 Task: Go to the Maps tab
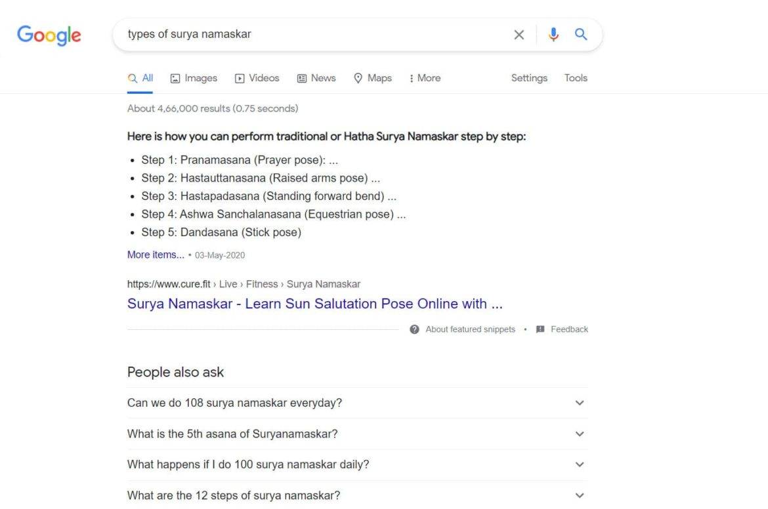373,78
